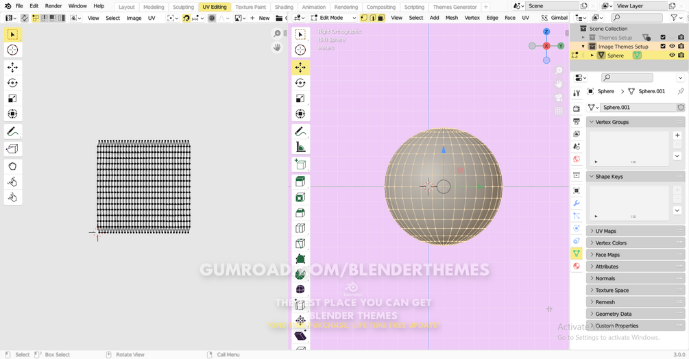This screenshot has width=689, height=359.
Task: Expand Sphere in outliner tree
Action: pos(592,55)
